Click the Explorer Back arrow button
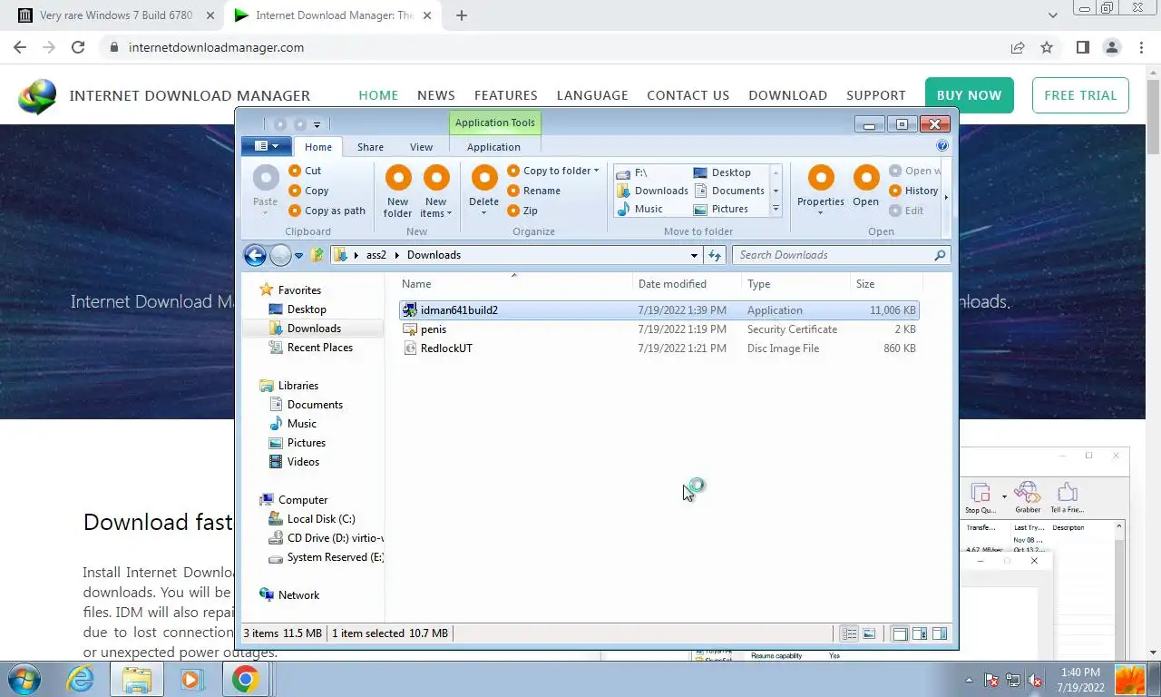Viewport: 1161px width, 697px height. [255, 255]
